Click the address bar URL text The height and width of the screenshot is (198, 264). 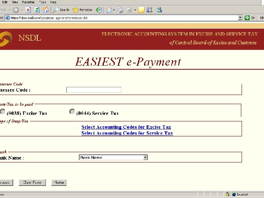(49, 18)
